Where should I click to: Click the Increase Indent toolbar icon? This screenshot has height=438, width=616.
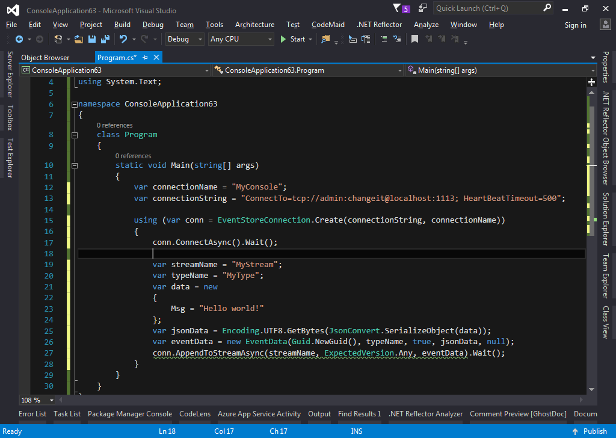click(x=366, y=39)
